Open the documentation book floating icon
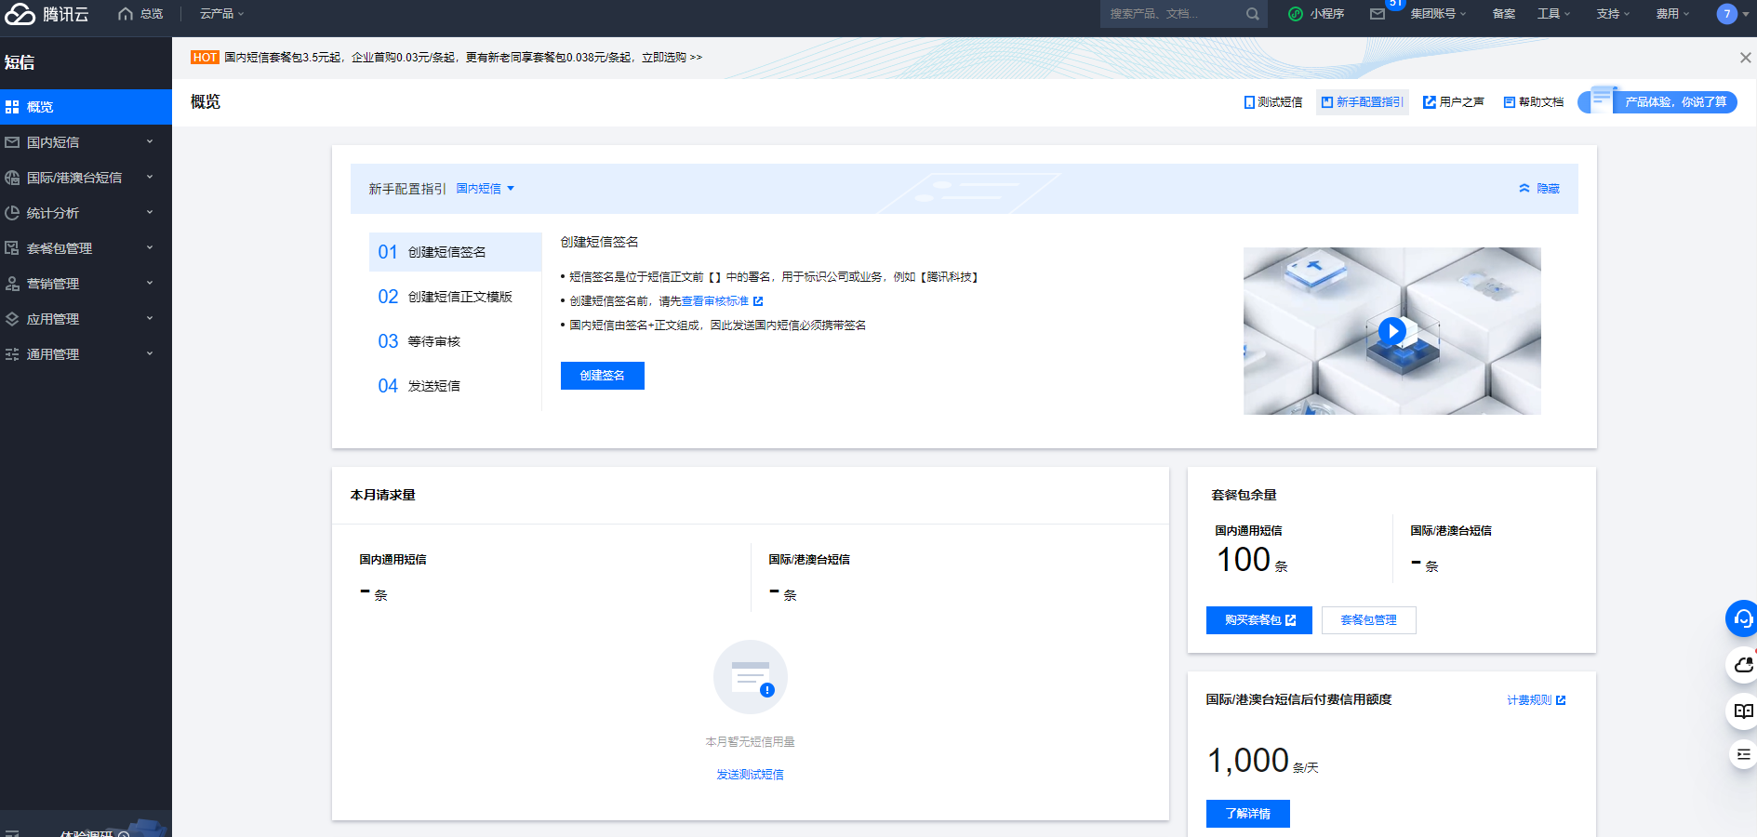This screenshot has width=1757, height=837. (x=1743, y=711)
